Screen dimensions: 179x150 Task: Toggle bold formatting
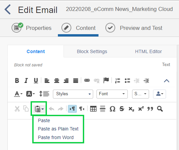tap(17, 81)
